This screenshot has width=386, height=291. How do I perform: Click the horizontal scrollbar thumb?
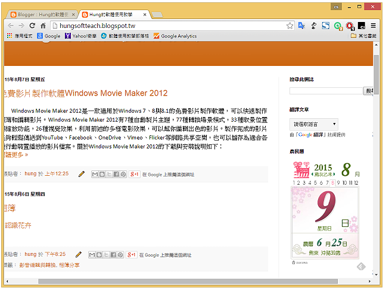tap(188, 281)
